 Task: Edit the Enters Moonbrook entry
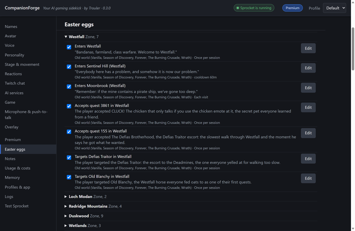(x=308, y=88)
